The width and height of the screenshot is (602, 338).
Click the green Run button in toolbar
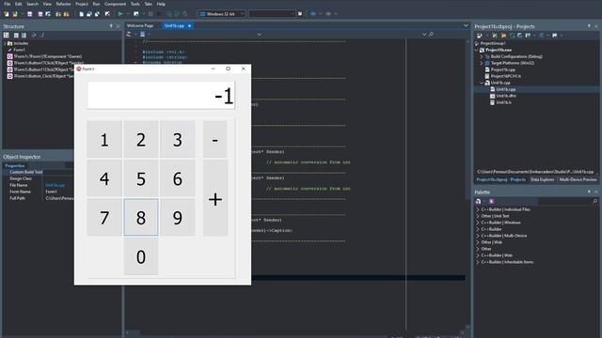click(x=120, y=14)
